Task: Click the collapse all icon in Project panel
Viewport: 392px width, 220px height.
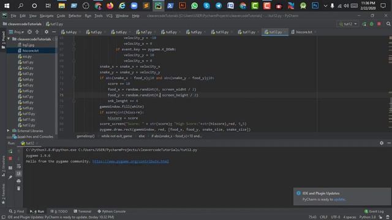Action: [x=37, y=32]
